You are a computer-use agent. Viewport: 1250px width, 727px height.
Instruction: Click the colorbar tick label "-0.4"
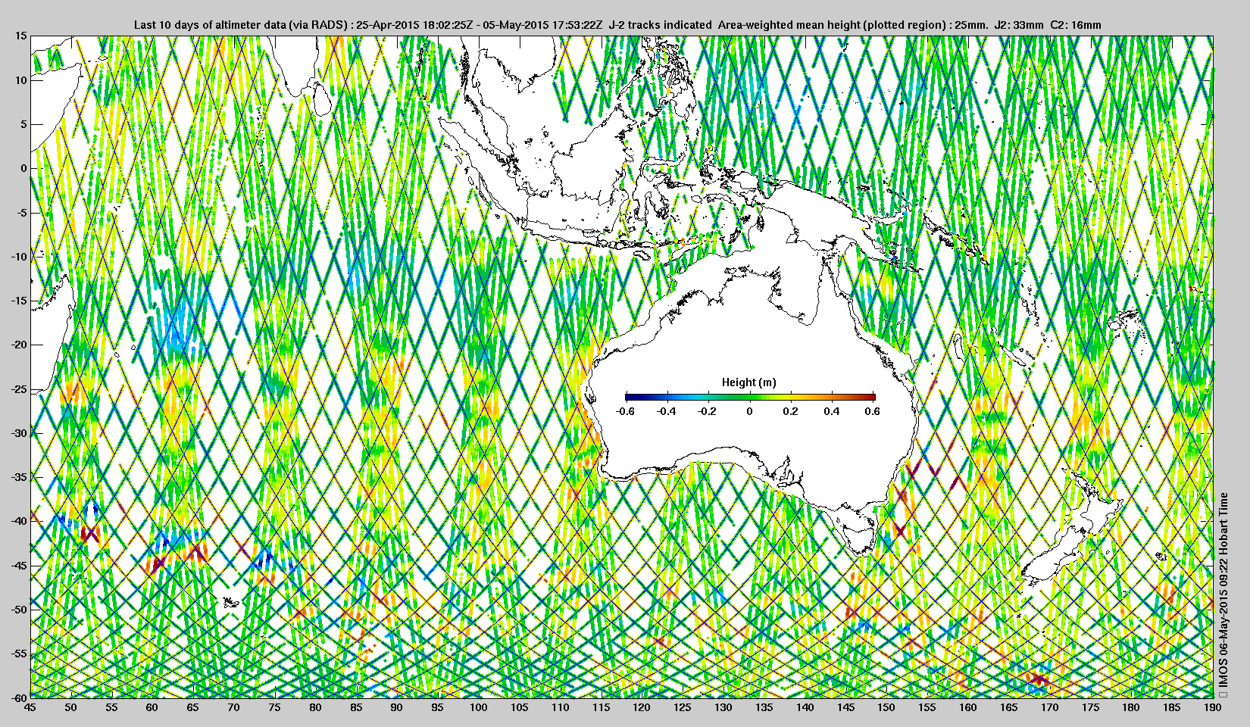coord(667,411)
